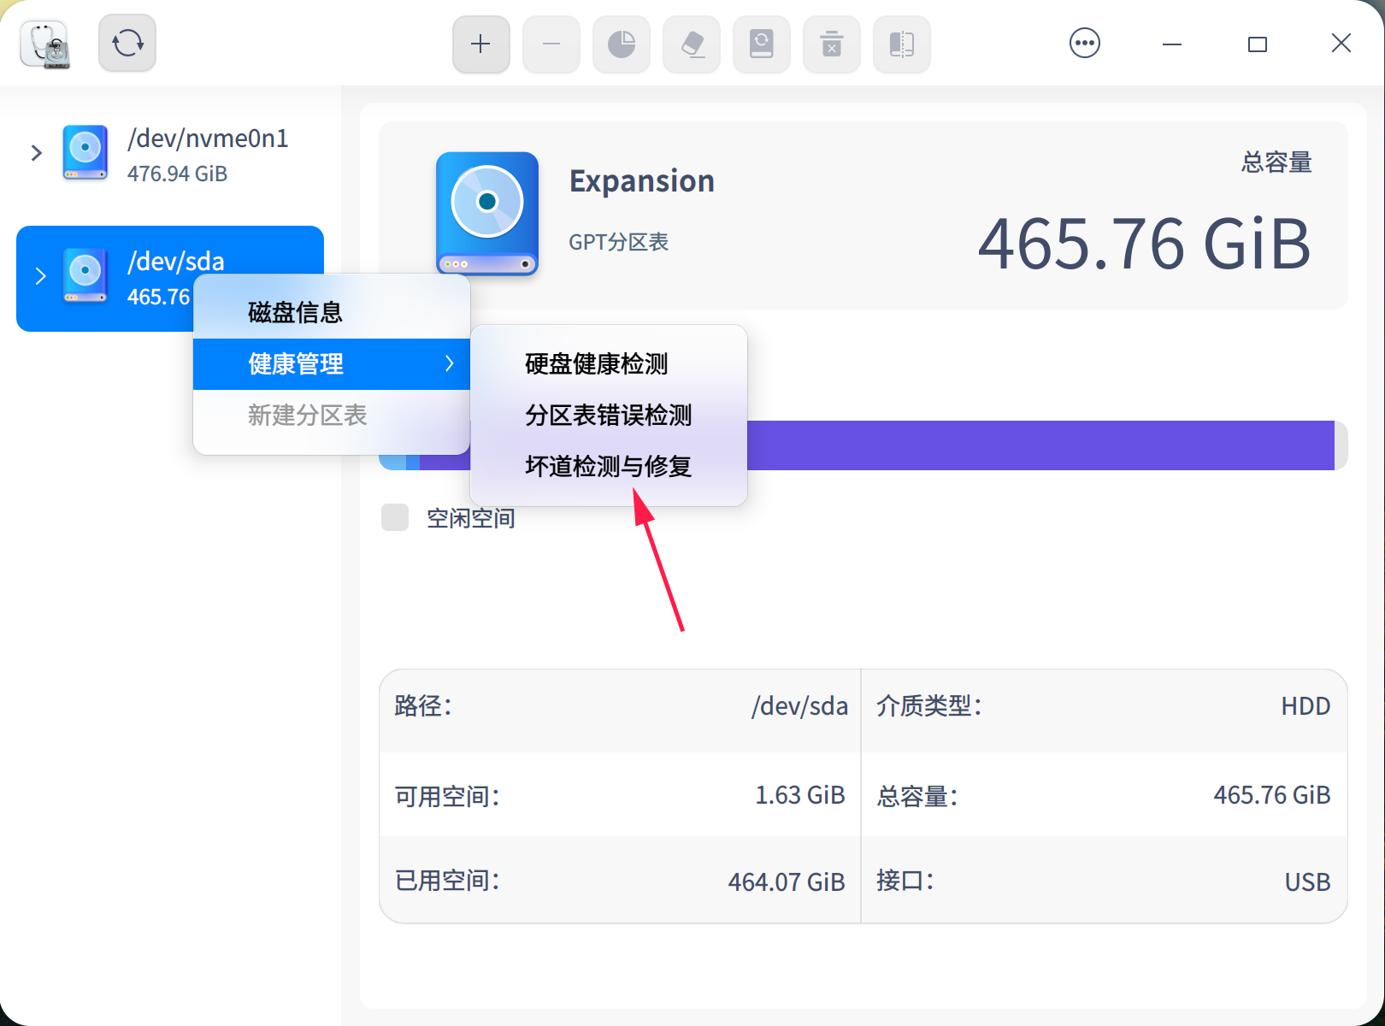Click the 464.07 GiB used space value
The image size is (1385, 1026).
point(787,882)
